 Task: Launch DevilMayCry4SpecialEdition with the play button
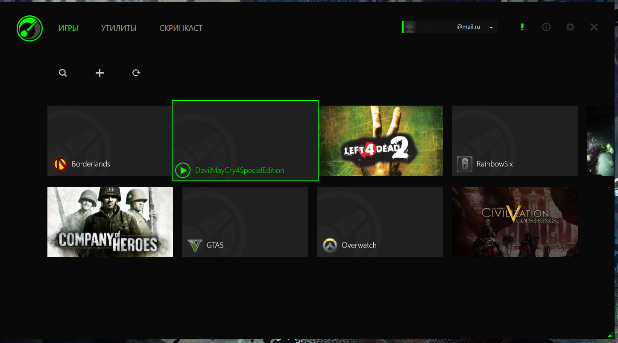point(183,170)
